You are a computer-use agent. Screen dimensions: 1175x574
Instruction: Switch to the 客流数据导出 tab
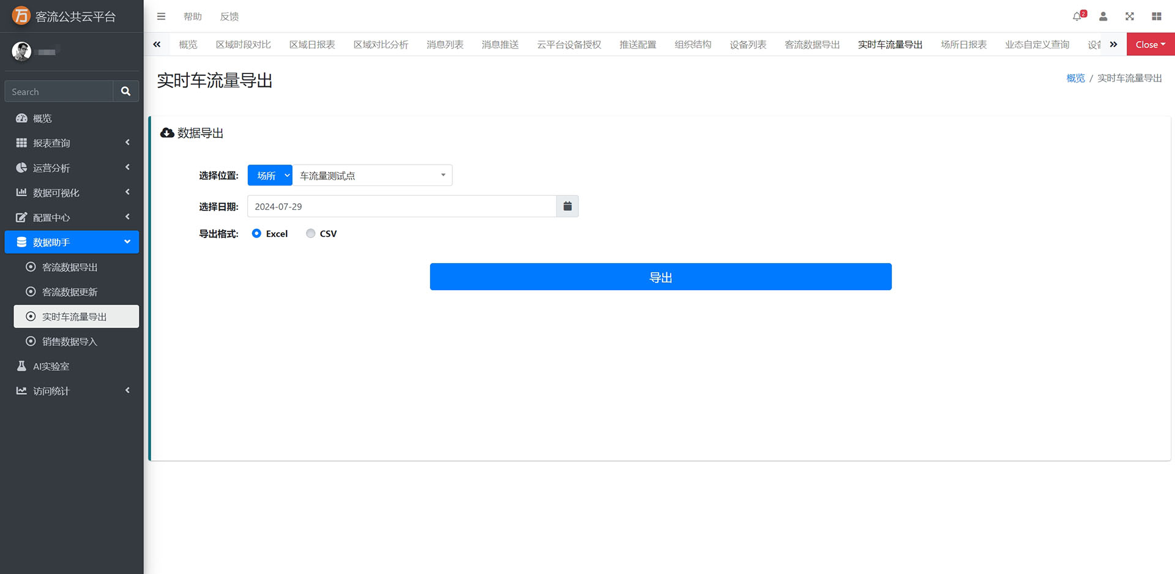812,45
